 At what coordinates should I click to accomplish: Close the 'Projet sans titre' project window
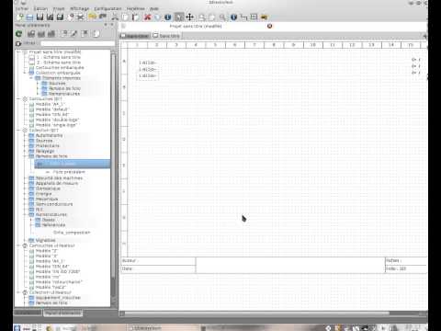269,26
